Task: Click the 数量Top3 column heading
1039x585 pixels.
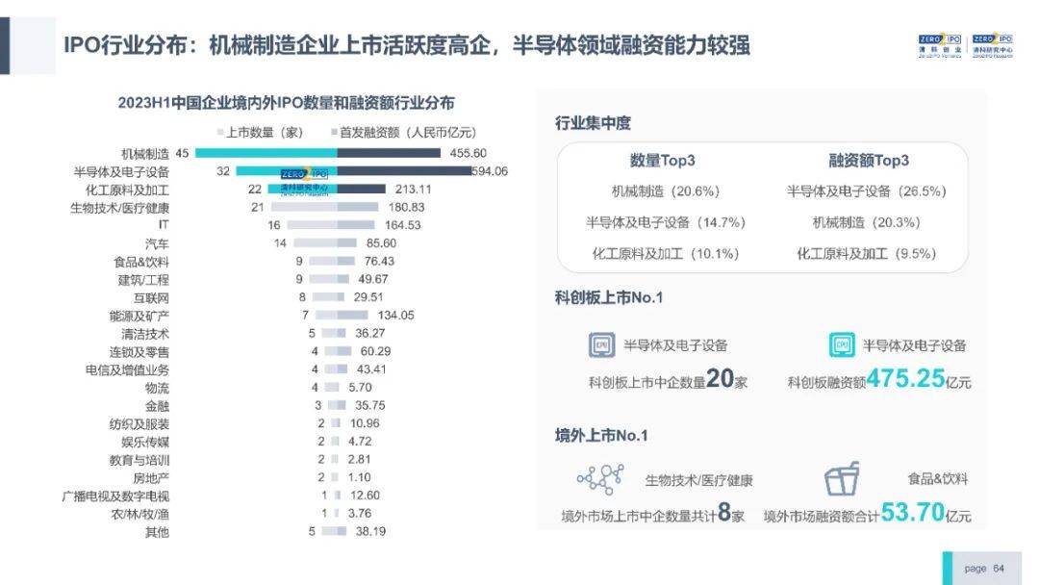Action: [663, 161]
